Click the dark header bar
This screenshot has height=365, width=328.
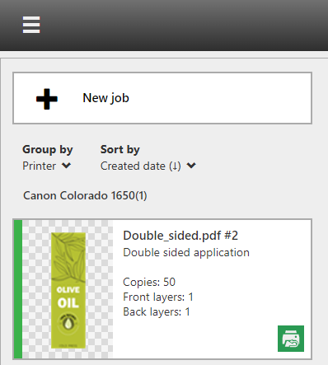[x=164, y=26]
